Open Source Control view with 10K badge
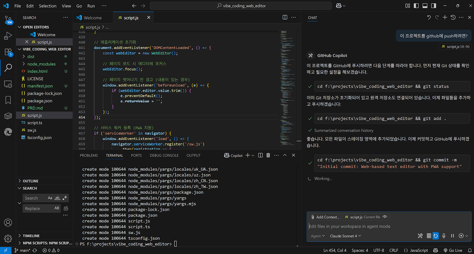The image size is (474, 254). coord(8,20)
